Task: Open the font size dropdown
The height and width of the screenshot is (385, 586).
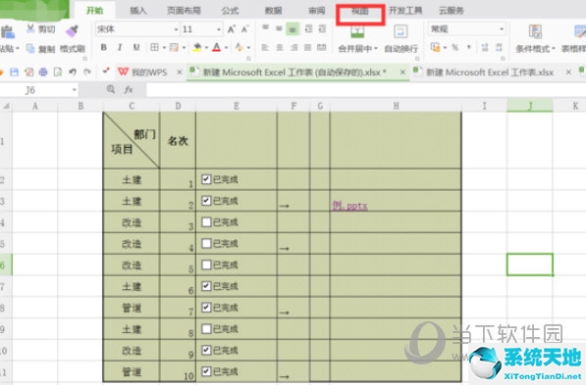Action: (219, 29)
